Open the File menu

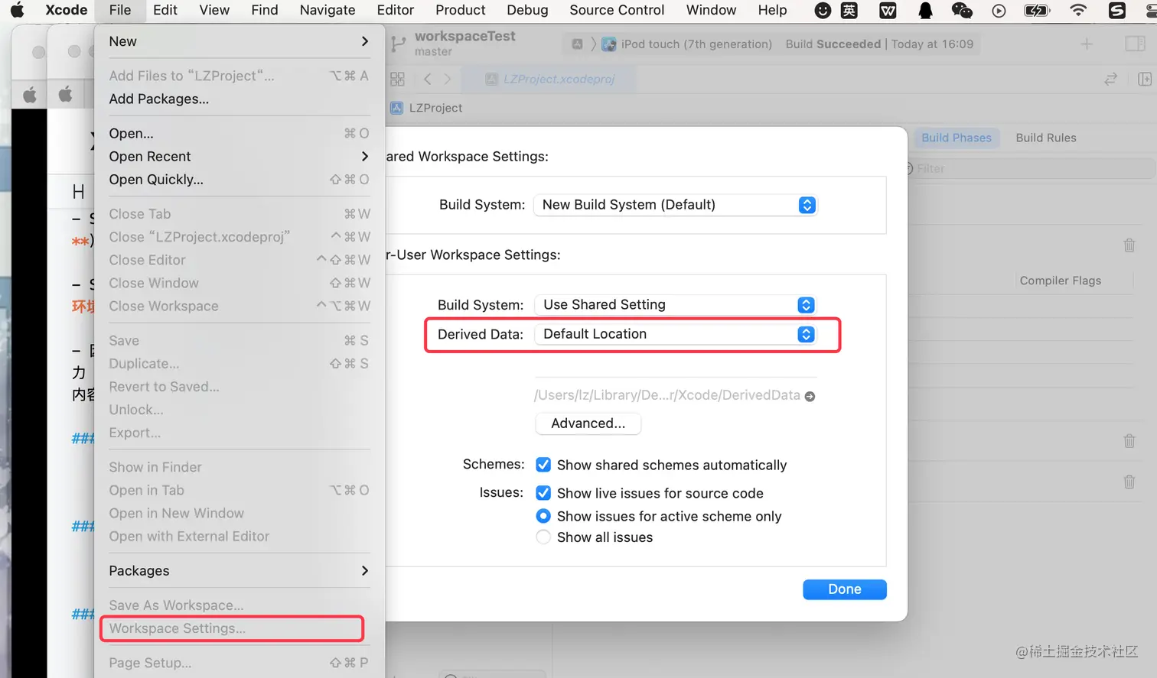click(120, 10)
